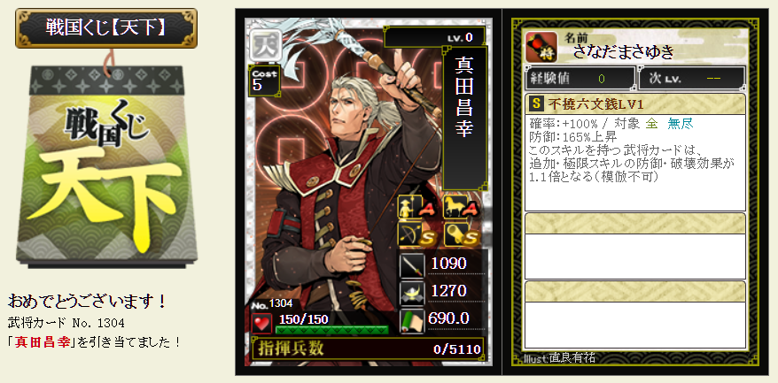778x383 pixels.
Task: Click the green HP gauge bar
Action: coord(332,330)
